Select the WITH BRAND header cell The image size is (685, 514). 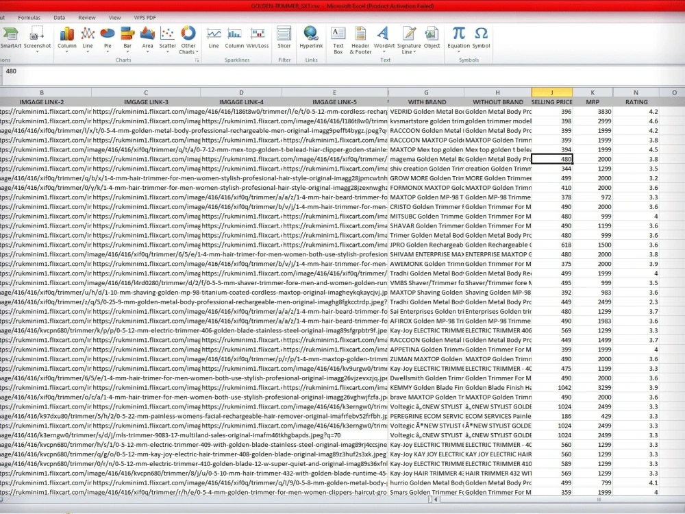point(427,102)
